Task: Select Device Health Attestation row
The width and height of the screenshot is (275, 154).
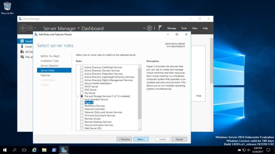Action: (98, 83)
